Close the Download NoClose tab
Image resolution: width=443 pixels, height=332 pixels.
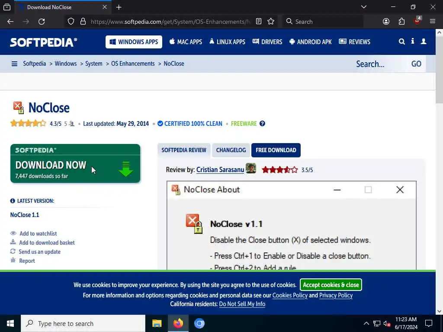pyautogui.click(x=105, y=7)
